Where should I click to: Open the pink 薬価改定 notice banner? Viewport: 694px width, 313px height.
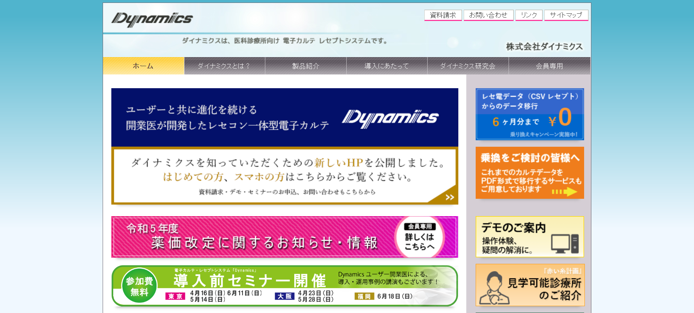(x=253, y=237)
